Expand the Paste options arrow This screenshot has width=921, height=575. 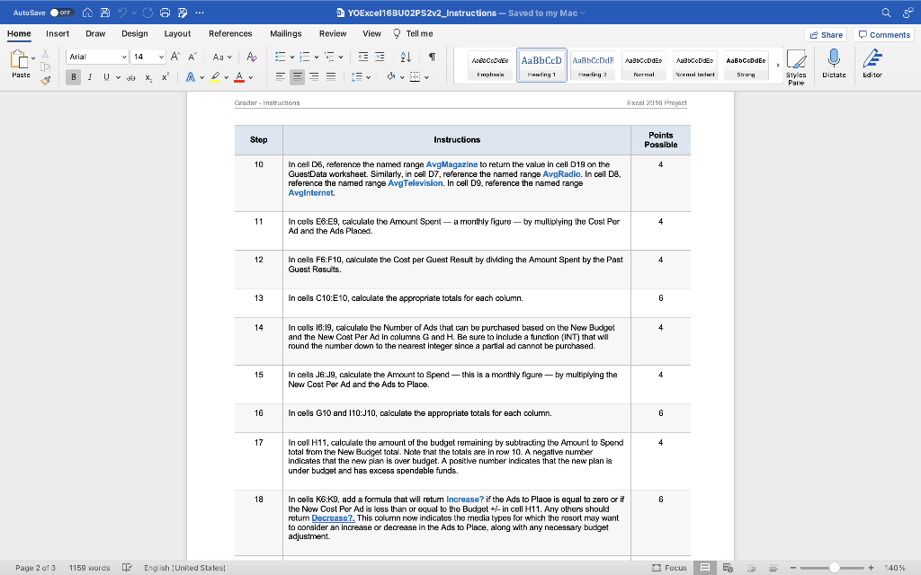33,58
